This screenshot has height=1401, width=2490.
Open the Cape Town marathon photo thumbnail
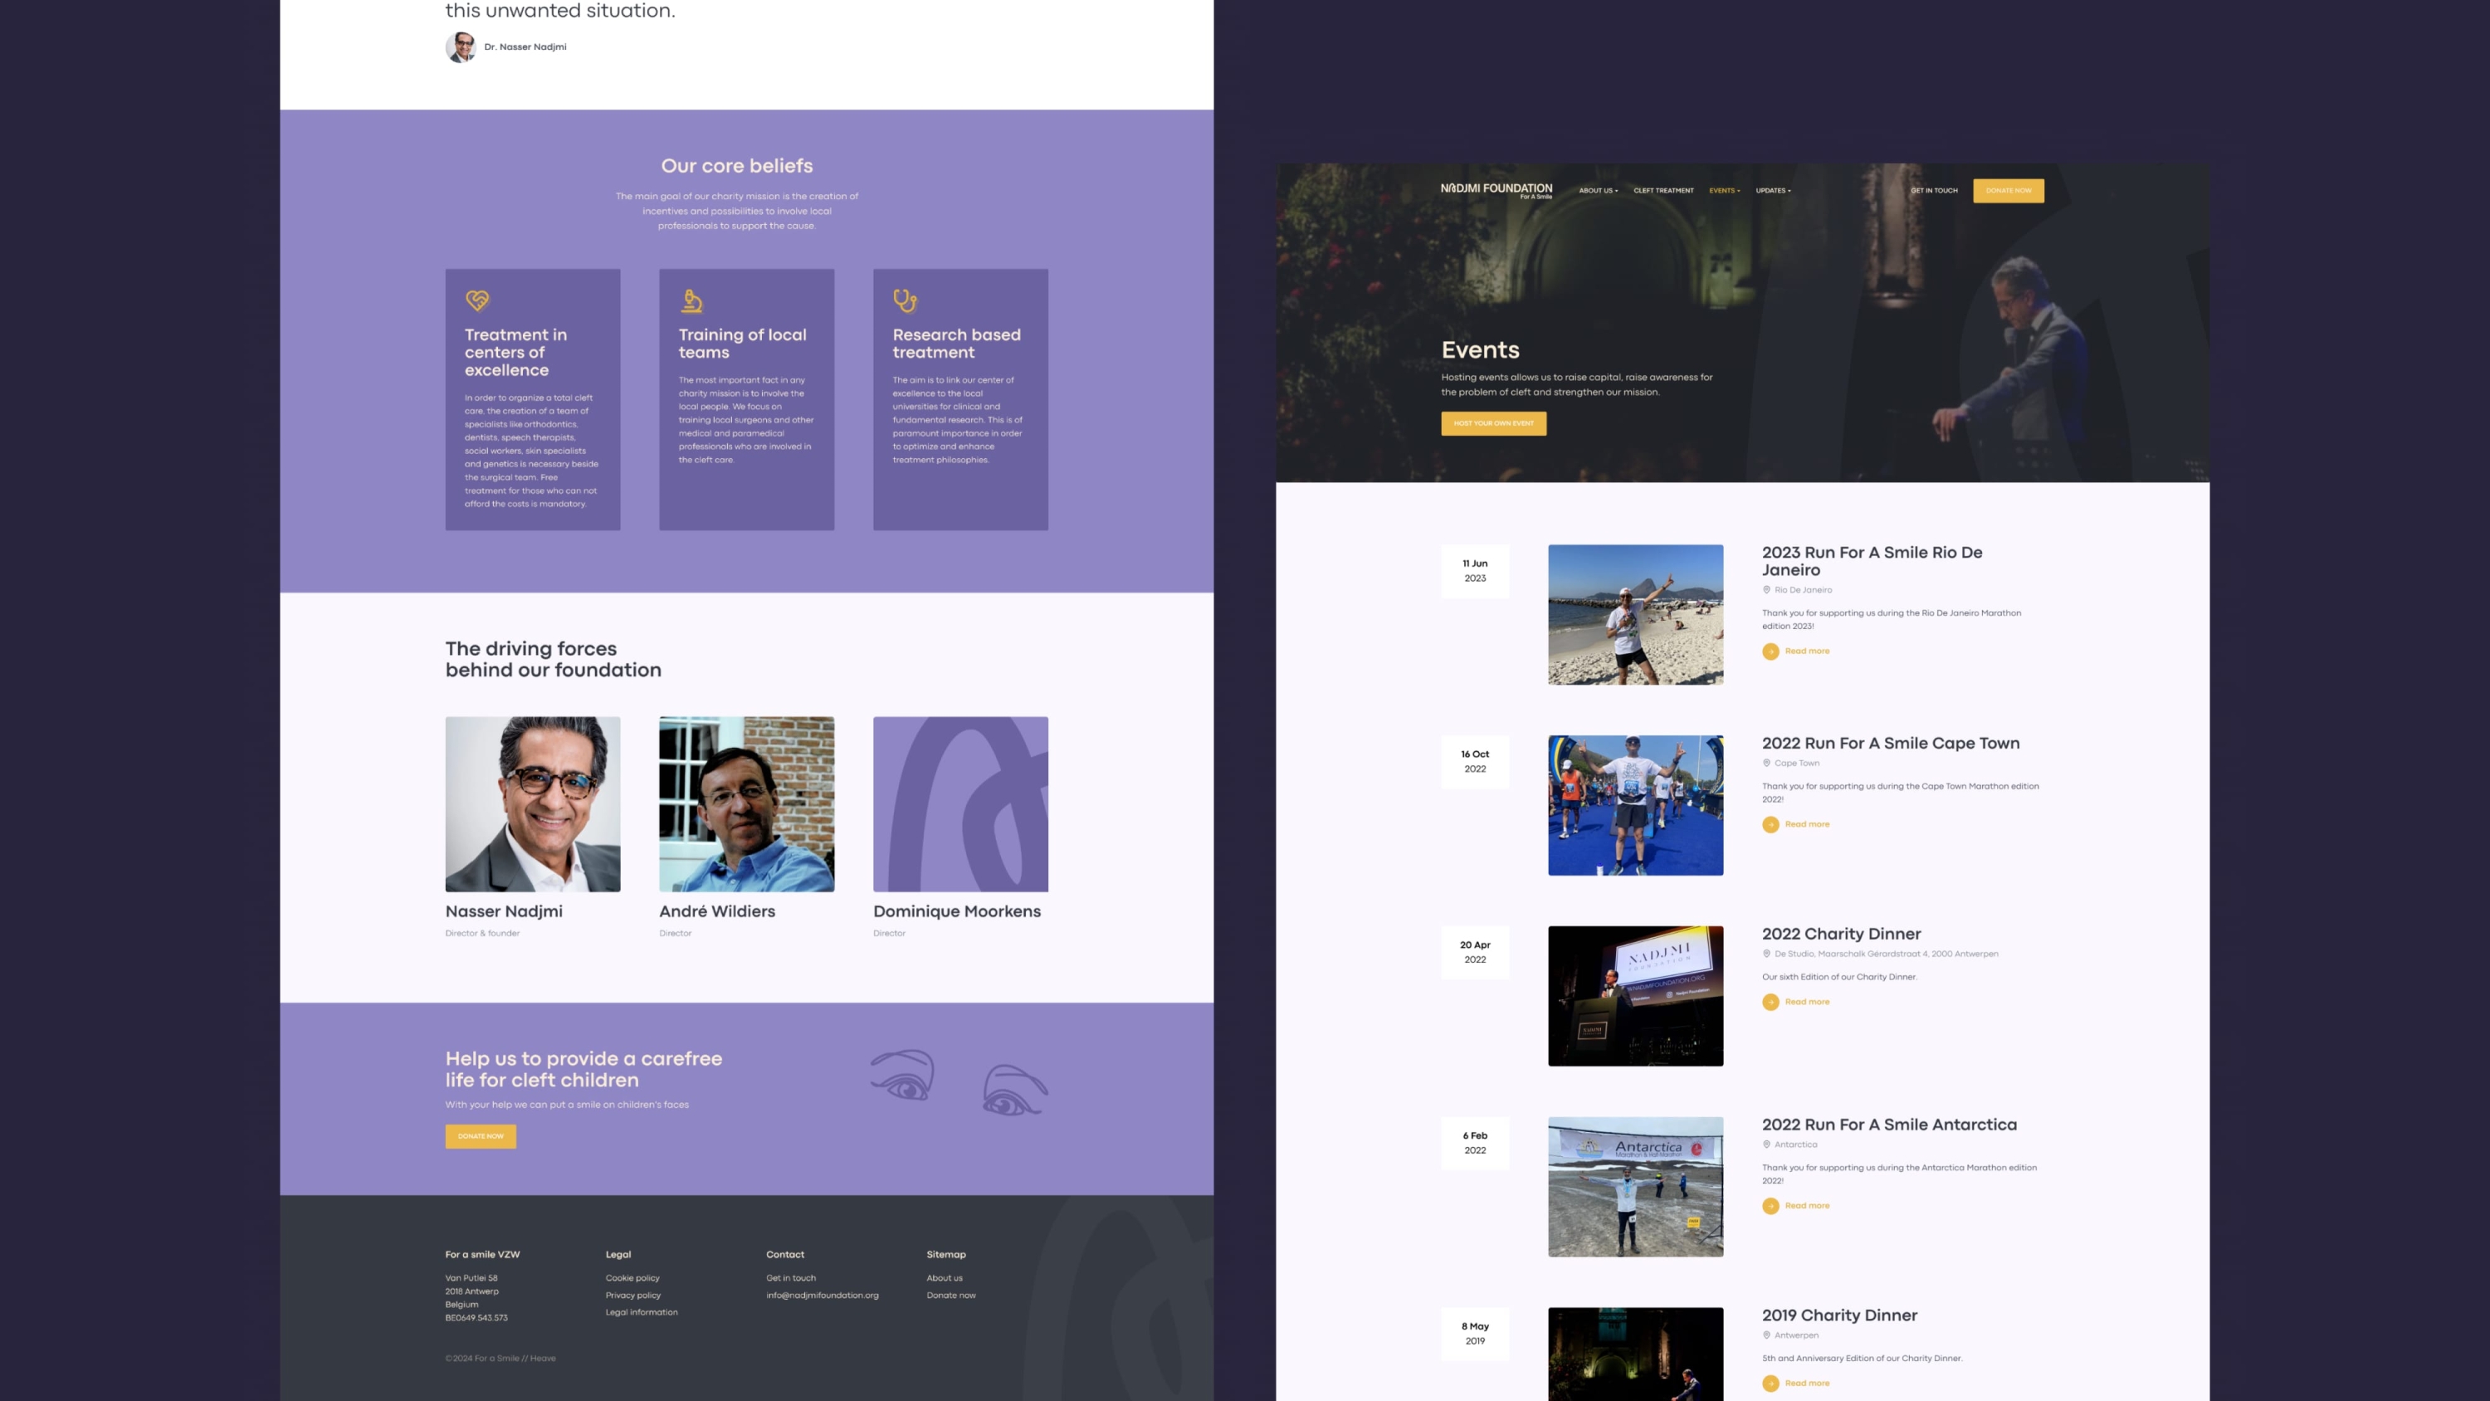tap(1635, 805)
